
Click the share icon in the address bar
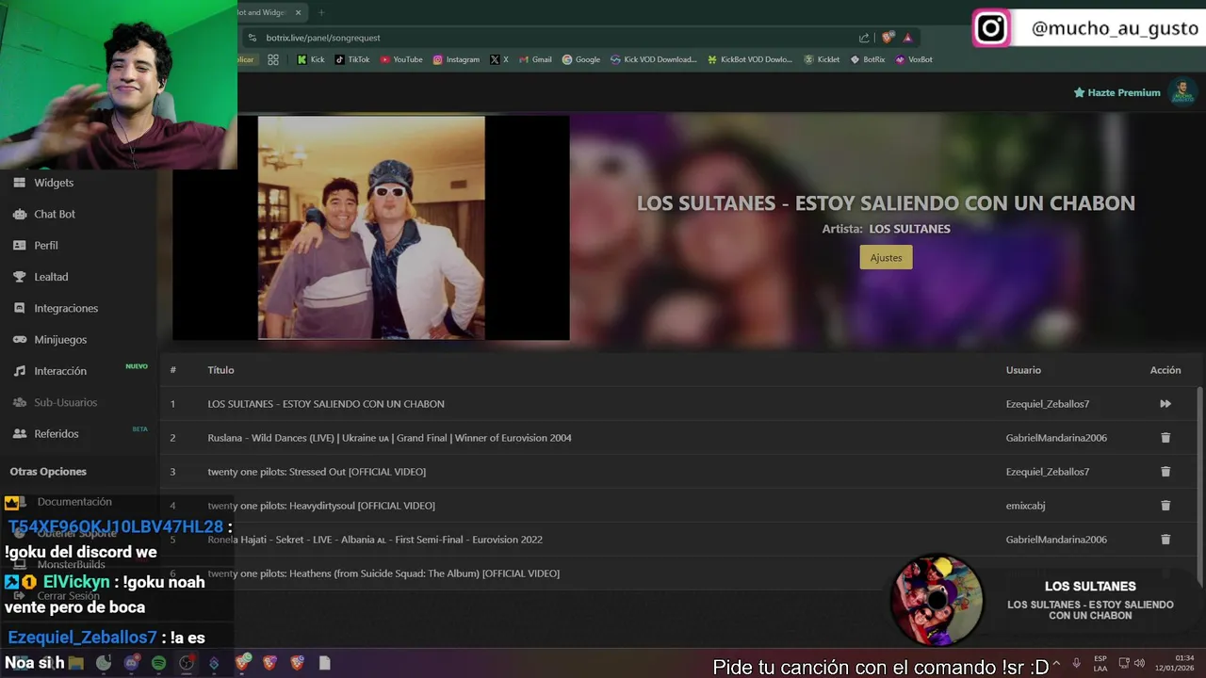point(864,38)
